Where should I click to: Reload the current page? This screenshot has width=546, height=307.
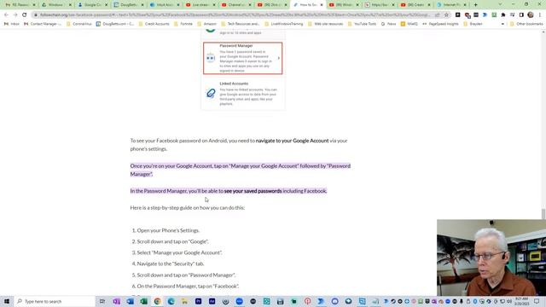pos(25,15)
